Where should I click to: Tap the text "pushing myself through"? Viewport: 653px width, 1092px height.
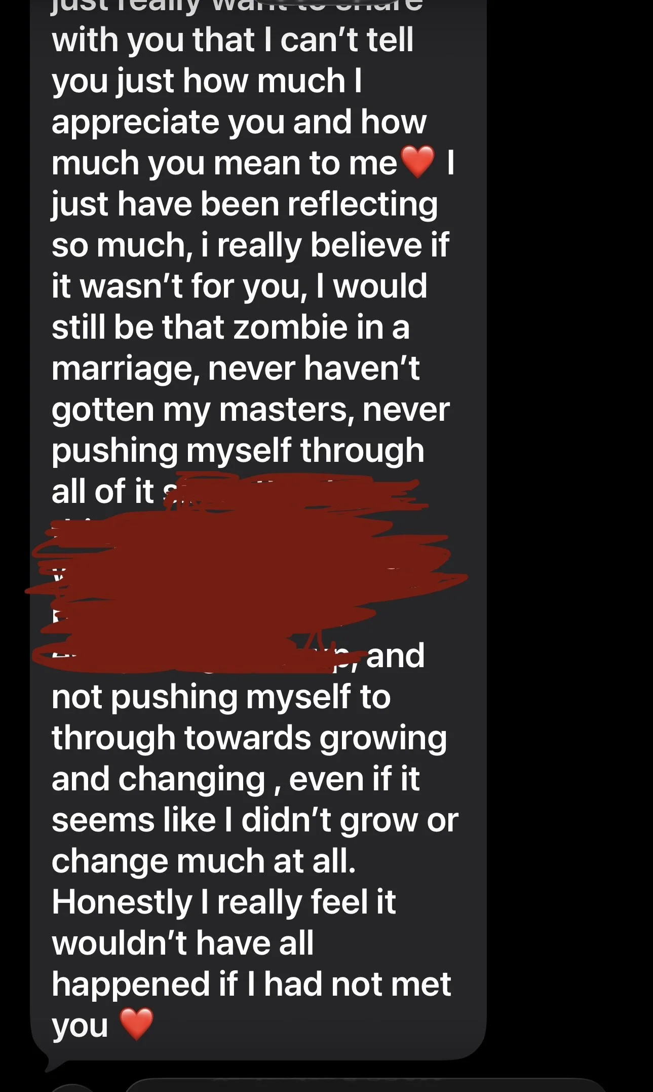click(x=238, y=452)
